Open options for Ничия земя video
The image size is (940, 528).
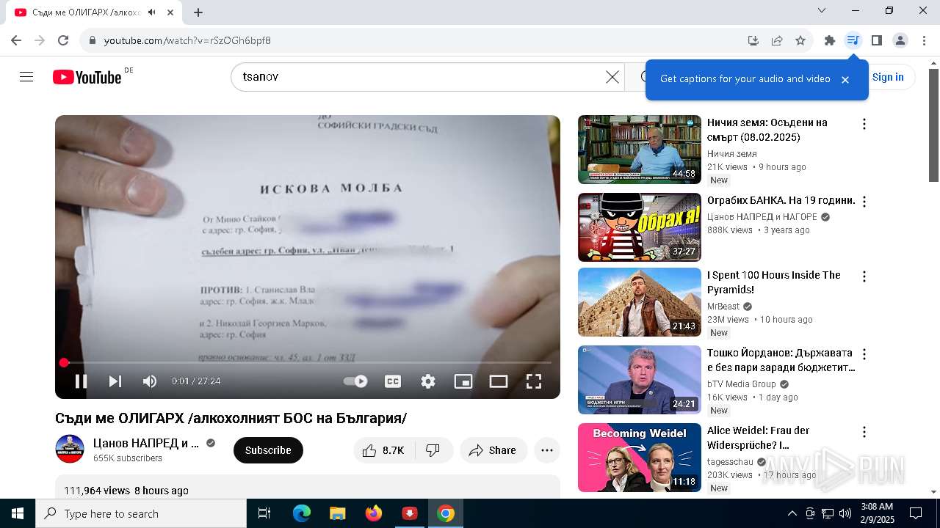(x=864, y=124)
